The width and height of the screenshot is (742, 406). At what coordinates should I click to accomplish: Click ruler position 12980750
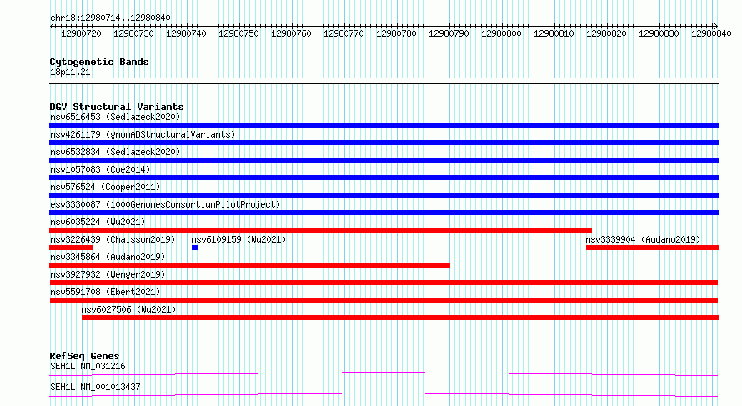[238, 33]
